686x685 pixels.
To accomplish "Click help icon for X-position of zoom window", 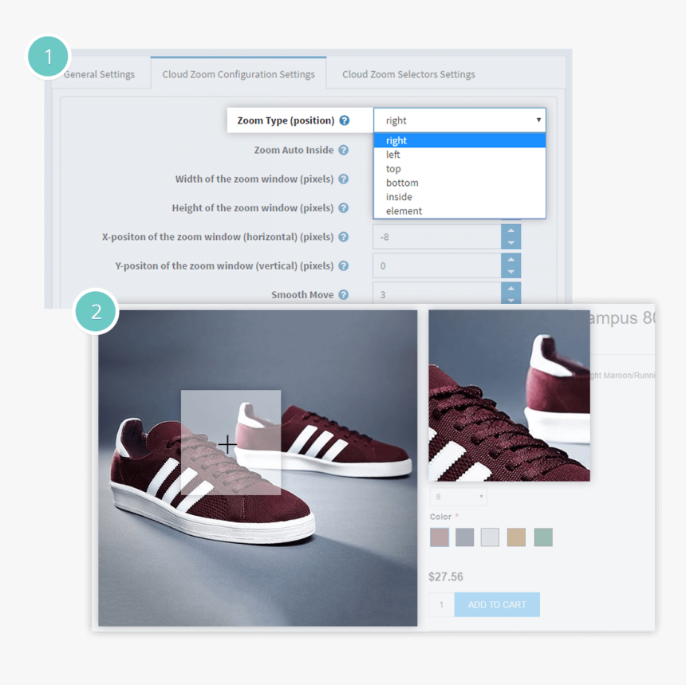I will [343, 237].
